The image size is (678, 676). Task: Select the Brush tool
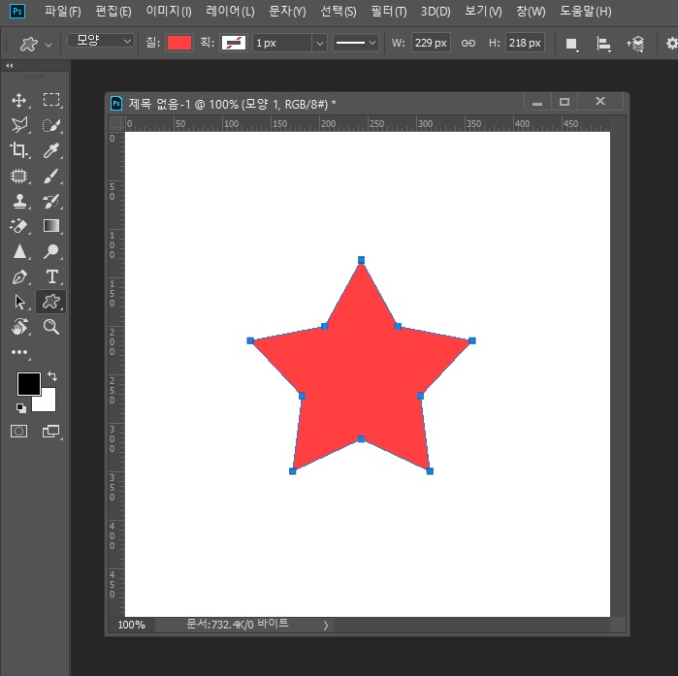coord(51,176)
